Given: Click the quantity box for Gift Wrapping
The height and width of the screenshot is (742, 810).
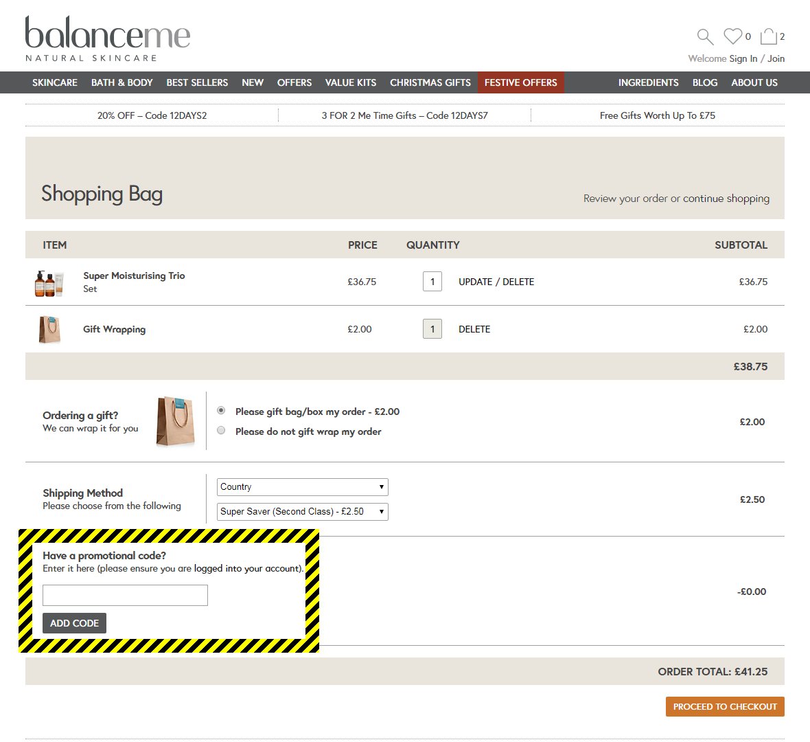Looking at the screenshot, I should [x=432, y=329].
